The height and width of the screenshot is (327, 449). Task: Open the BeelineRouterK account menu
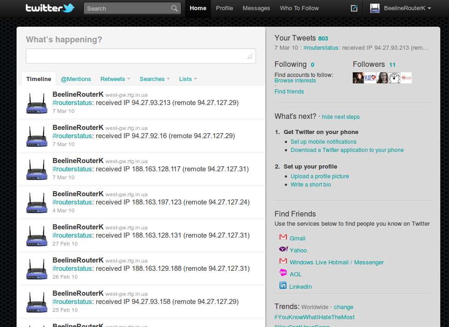tap(404, 8)
